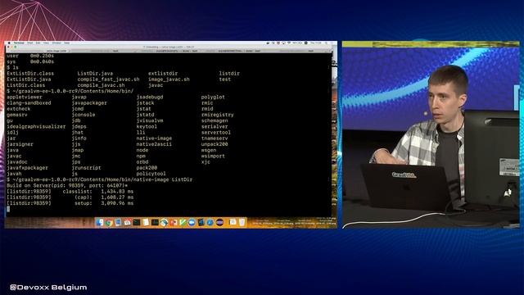This screenshot has height=295, width=524.
Task: Click the menu bar clock
Action: (316, 43)
